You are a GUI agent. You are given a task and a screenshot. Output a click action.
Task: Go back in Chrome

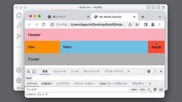30,25
